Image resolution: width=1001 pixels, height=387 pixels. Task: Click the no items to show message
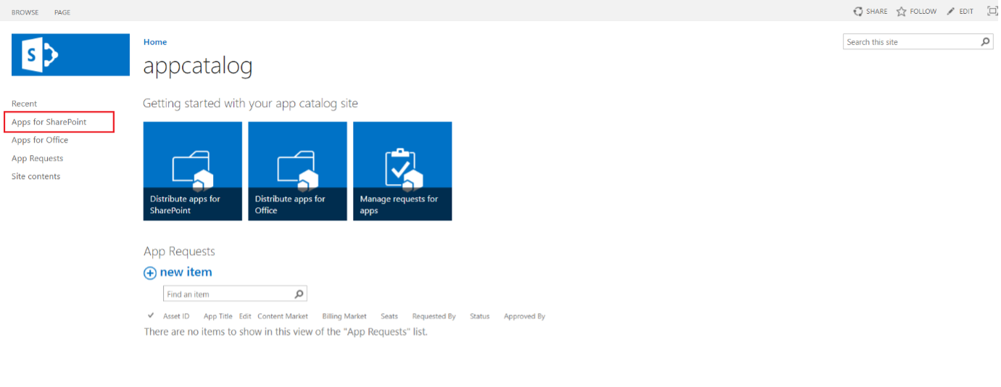[x=286, y=332]
